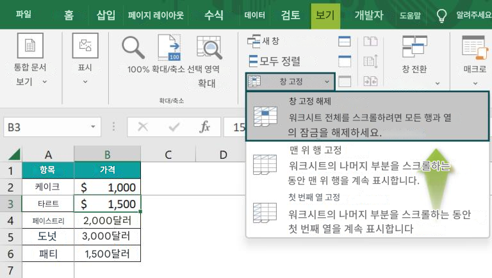Select the magnifier 확대/축소 zoom icon

pos(133,47)
